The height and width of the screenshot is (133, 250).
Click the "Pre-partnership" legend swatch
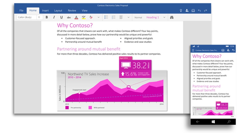coord(67,108)
